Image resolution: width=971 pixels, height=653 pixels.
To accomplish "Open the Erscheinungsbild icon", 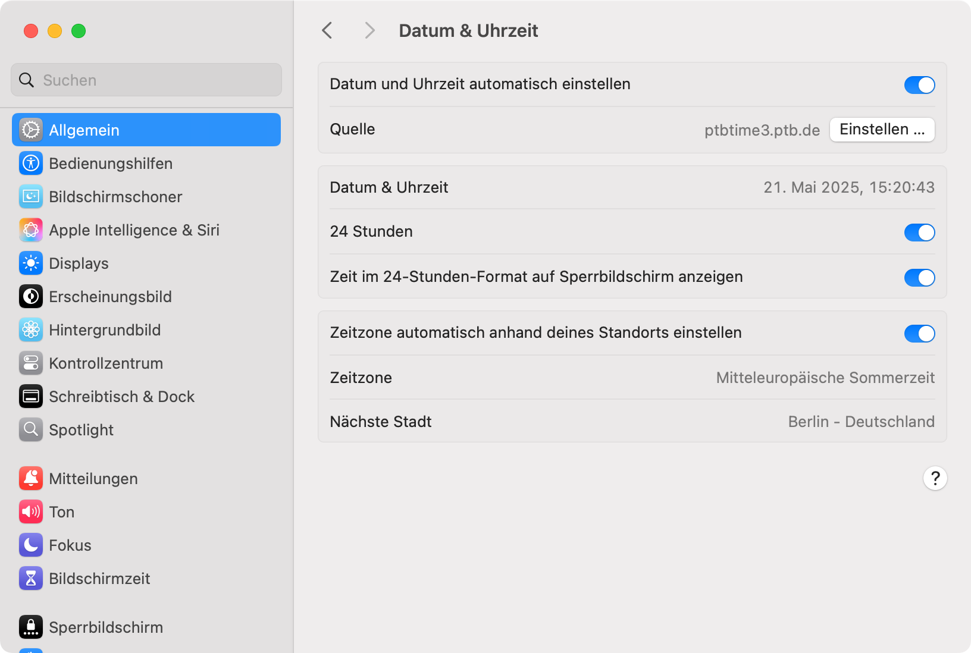I will tap(31, 296).
